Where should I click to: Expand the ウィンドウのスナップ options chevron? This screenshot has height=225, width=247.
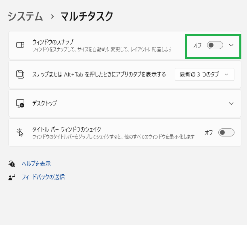point(231,45)
